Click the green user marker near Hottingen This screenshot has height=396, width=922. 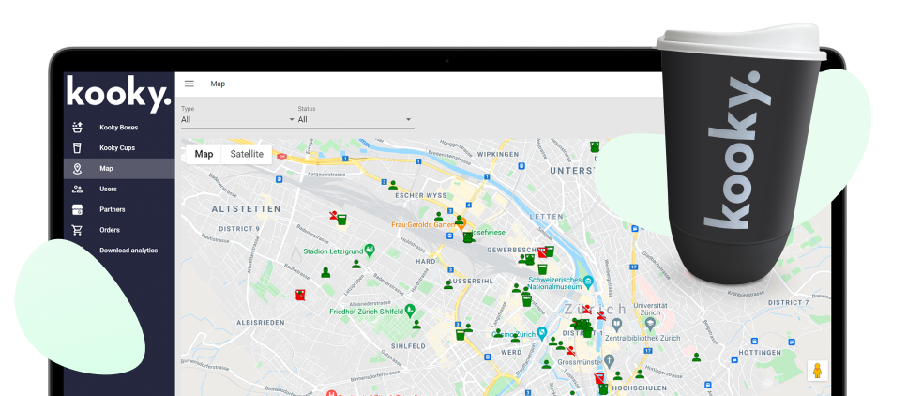696,357
